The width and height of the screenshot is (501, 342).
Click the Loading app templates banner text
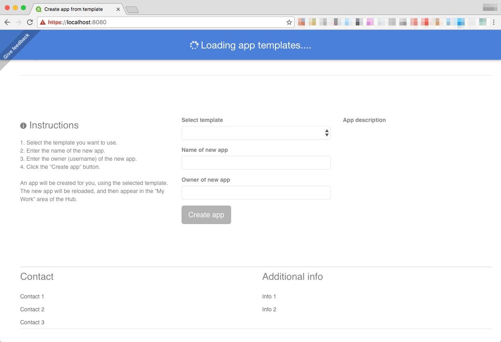tap(256, 45)
